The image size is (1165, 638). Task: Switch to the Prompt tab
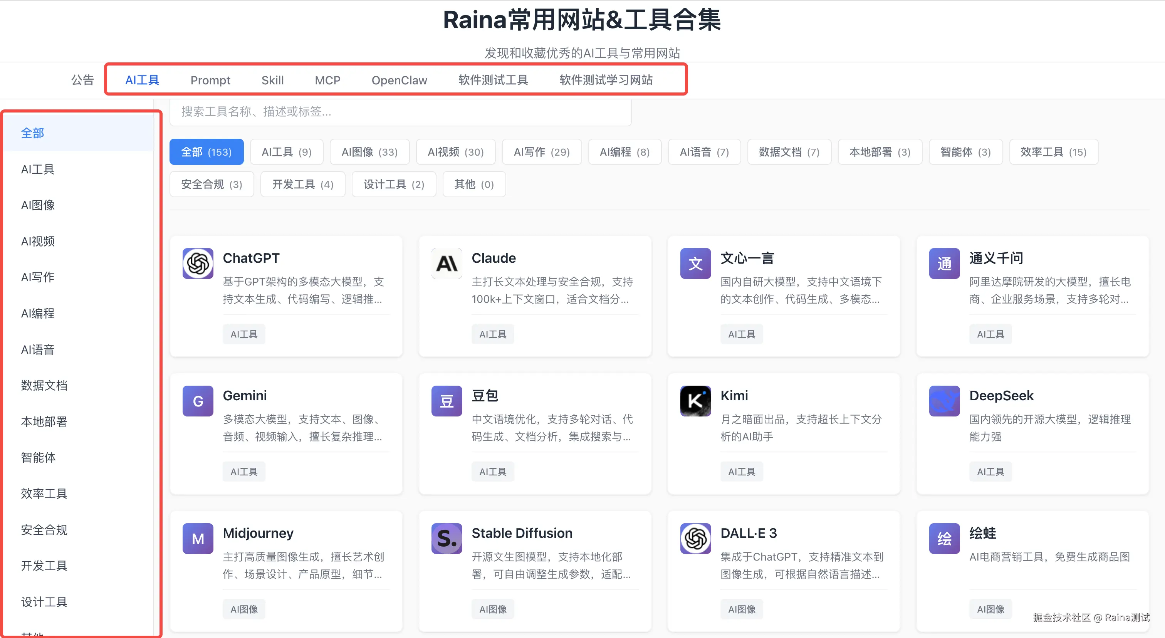coord(210,80)
